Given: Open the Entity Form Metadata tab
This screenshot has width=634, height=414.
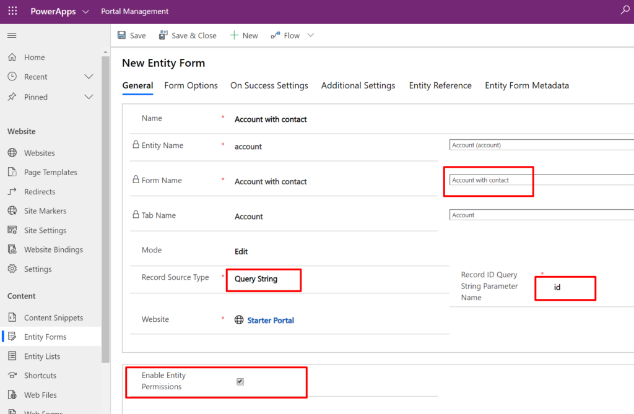Looking at the screenshot, I should (527, 86).
